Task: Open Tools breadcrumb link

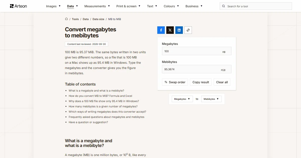Action: [x=75, y=19]
